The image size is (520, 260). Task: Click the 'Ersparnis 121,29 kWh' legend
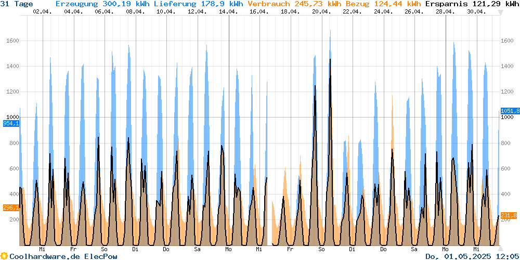pyautogui.click(x=472, y=4)
